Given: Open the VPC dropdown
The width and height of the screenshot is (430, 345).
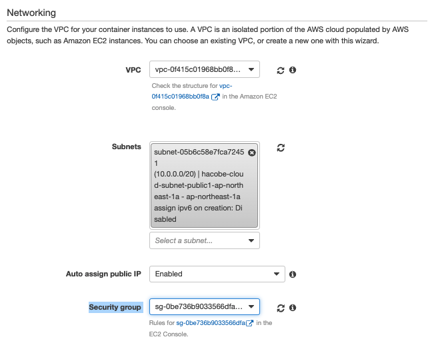Looking at the screenshot, I should click(x=204, y=69).
